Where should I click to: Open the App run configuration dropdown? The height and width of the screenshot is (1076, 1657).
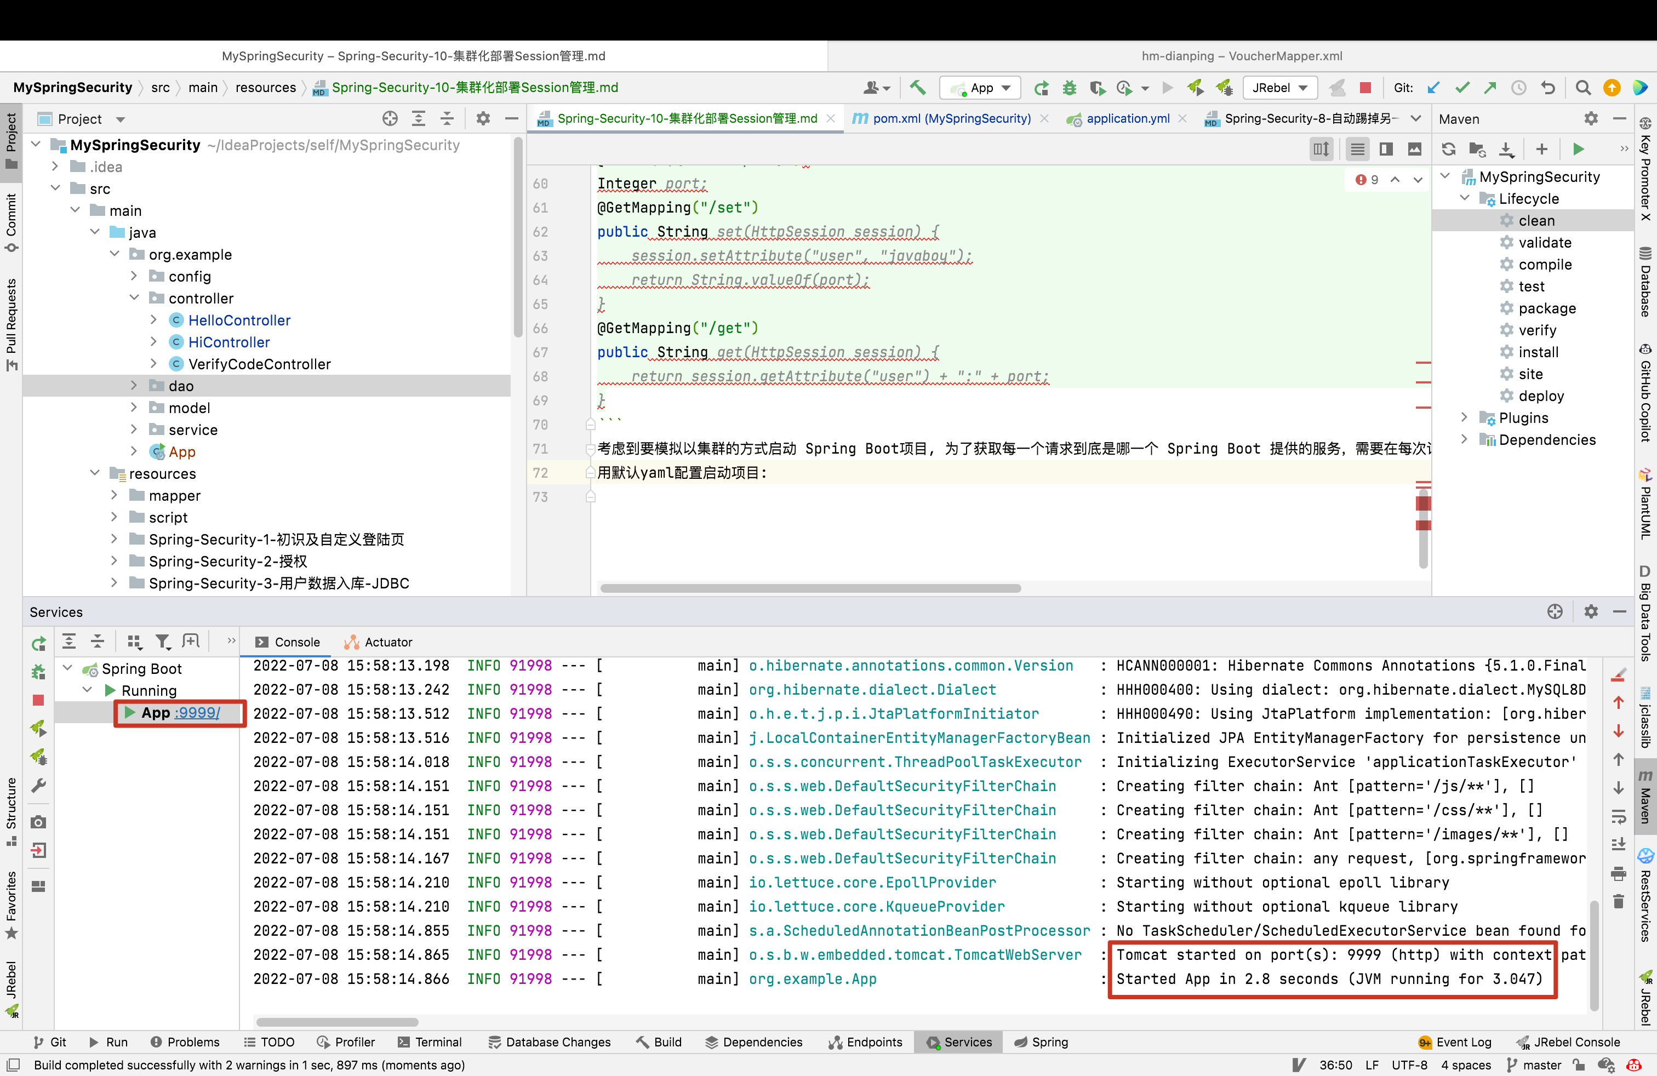tap(980, 88)
